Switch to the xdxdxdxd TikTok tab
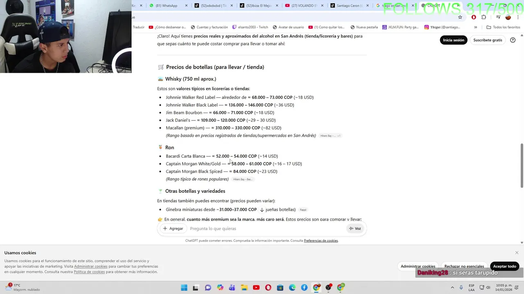Viewport: 524px width, 294px height. click(214, 6)
